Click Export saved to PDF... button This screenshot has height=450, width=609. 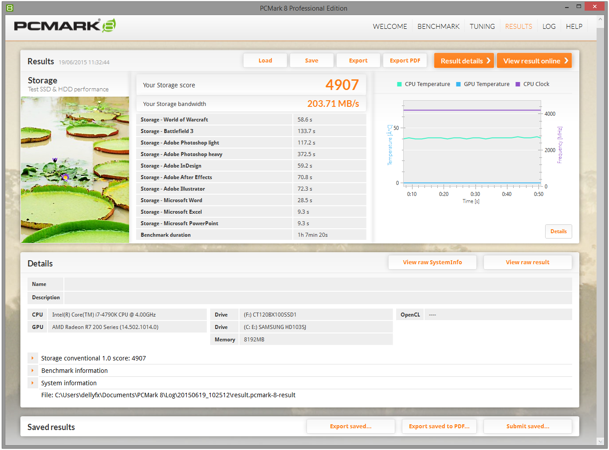click(x=439, y=427)
